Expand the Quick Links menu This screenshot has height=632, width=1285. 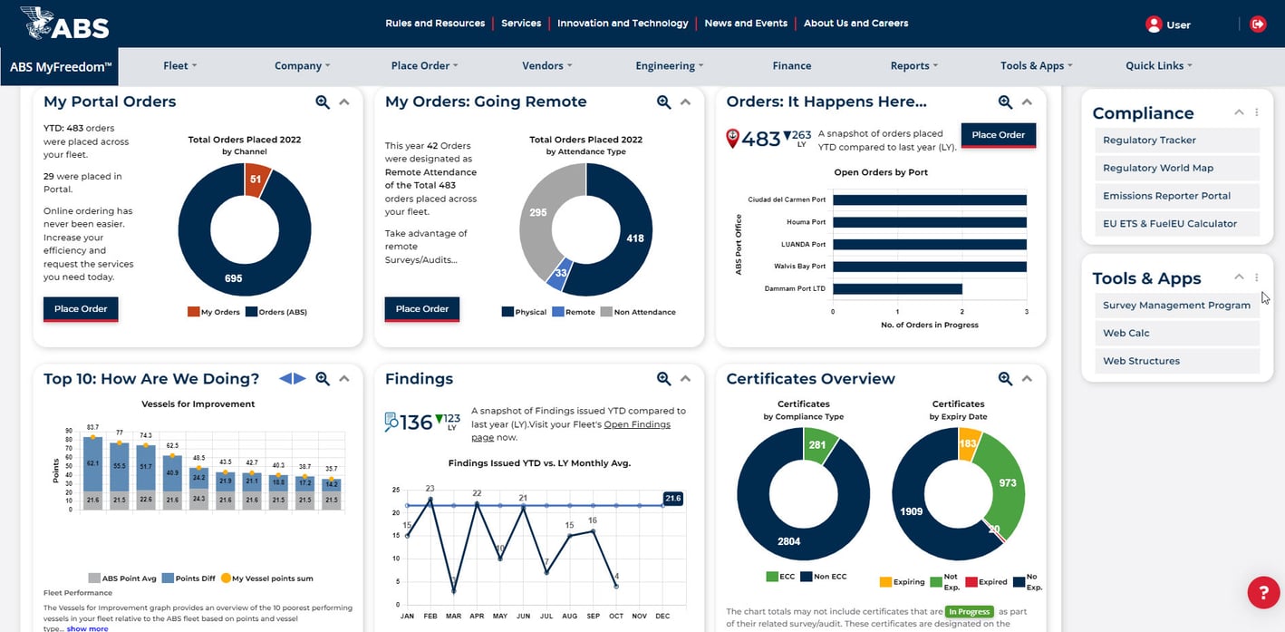pyautogui.click(x=1158, y=65)
